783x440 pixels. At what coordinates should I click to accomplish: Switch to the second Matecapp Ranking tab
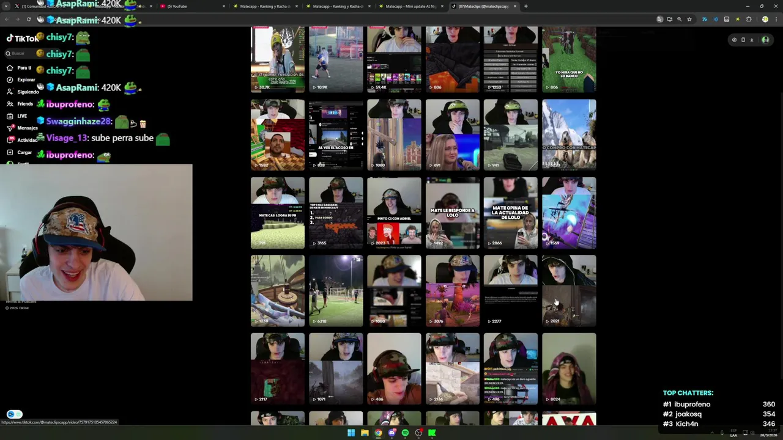coord(338,6)
